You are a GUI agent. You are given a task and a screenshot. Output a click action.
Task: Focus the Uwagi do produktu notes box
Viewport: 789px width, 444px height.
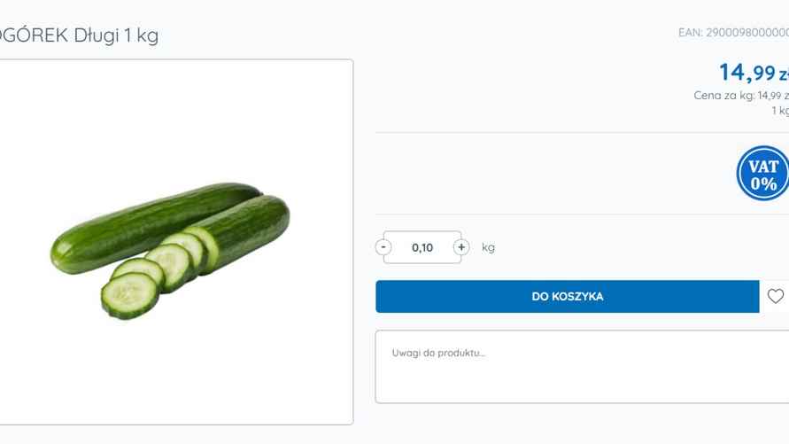[x=582, y=367]
